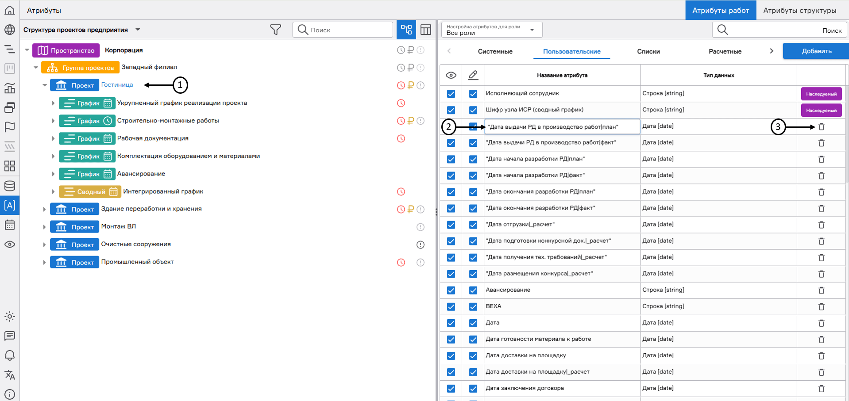Uncheck visibility for "Дата" attribute row
Screen dimensions: 849x401
451,323
